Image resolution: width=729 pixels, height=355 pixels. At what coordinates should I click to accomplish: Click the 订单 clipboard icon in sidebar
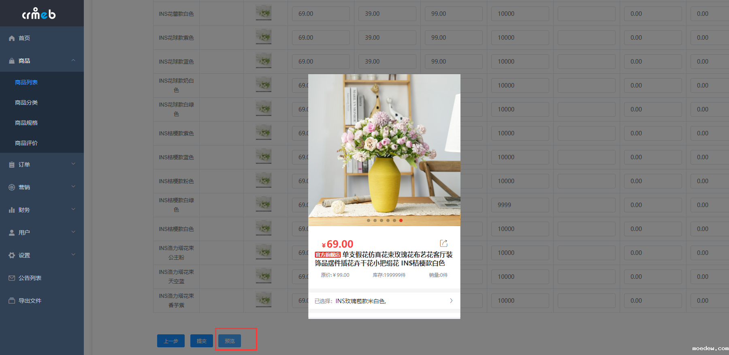click(12, 165)
